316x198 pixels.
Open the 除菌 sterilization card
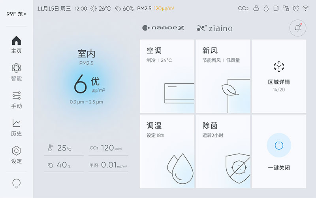click(x=223, y=151)
